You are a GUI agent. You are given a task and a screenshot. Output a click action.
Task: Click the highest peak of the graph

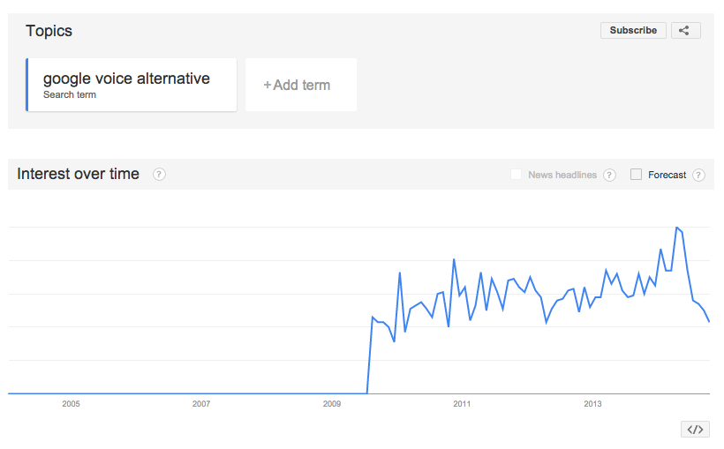point(677,228)
